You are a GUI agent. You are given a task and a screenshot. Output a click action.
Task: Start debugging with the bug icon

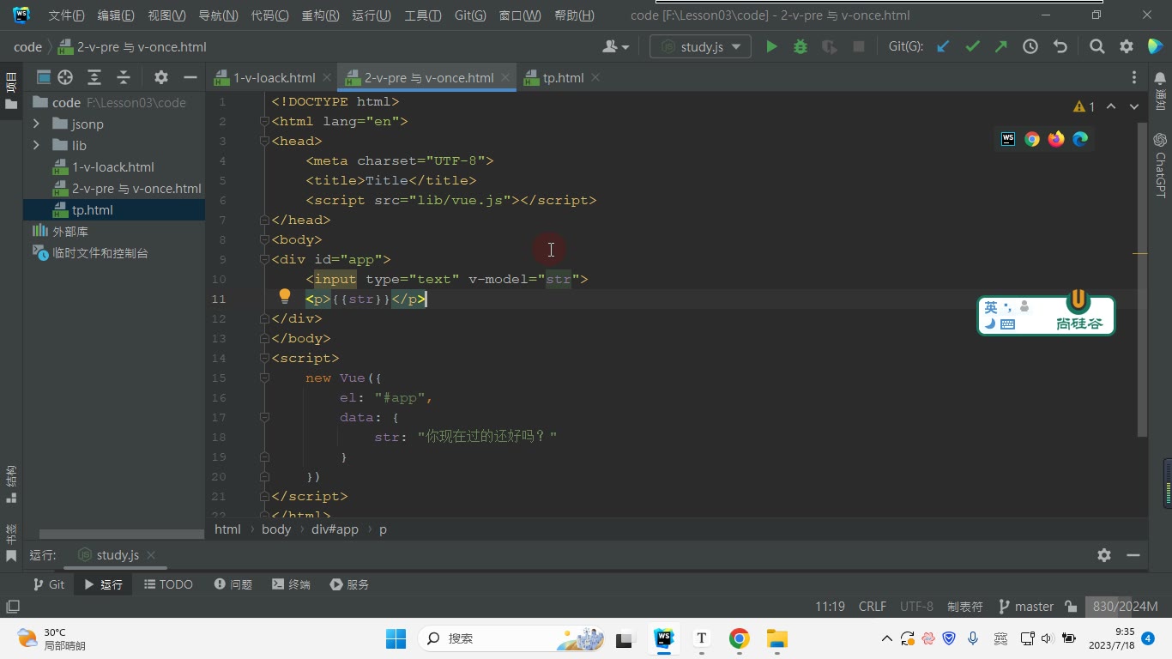(x=800, y=47)
